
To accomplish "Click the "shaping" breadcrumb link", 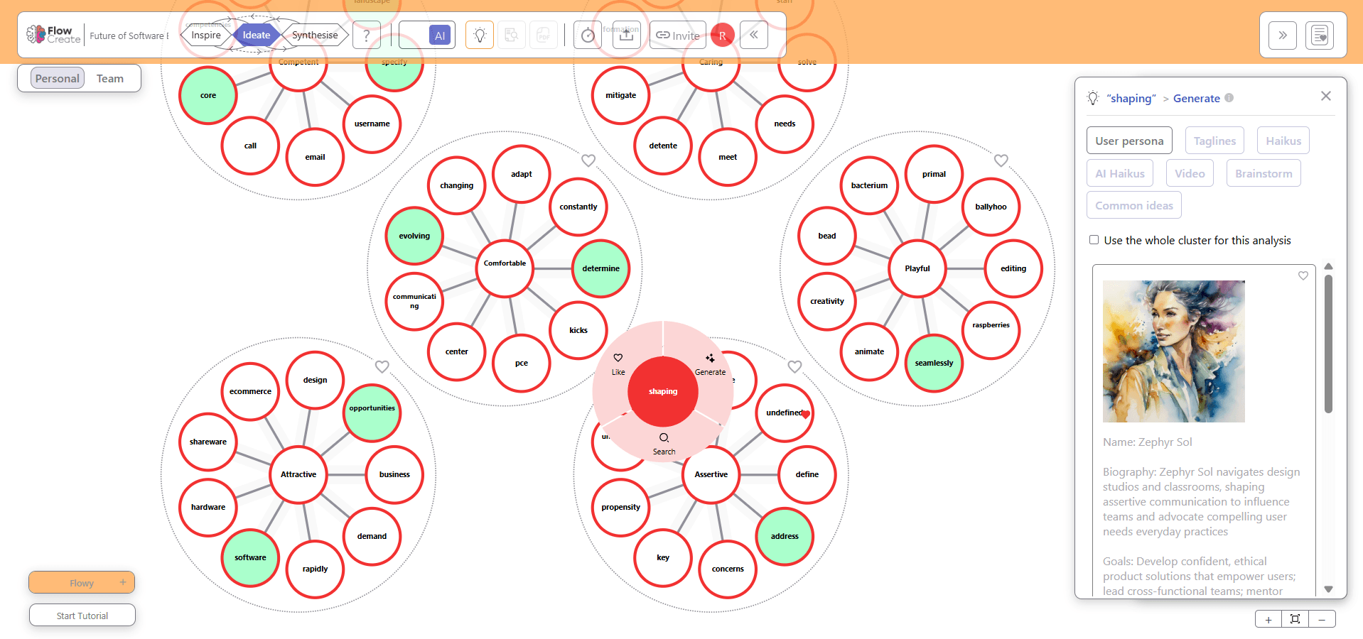I will pyautogui.click(x=1131, y=98).
